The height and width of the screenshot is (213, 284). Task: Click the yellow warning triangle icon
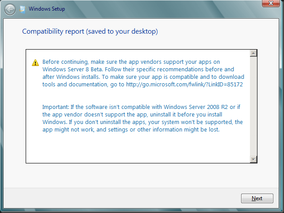pyautogui.click(x=35, y=63)
